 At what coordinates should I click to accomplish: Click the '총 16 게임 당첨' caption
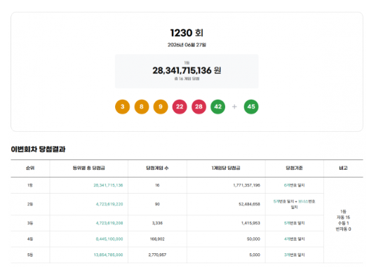point(187,79)
